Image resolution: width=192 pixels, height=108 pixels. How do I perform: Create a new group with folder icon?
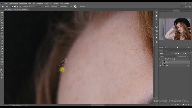183,105
